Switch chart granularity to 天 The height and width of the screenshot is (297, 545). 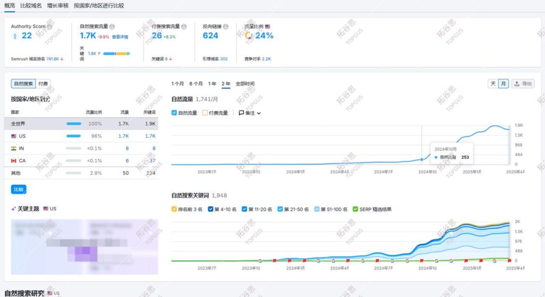[x=493, y=84]
